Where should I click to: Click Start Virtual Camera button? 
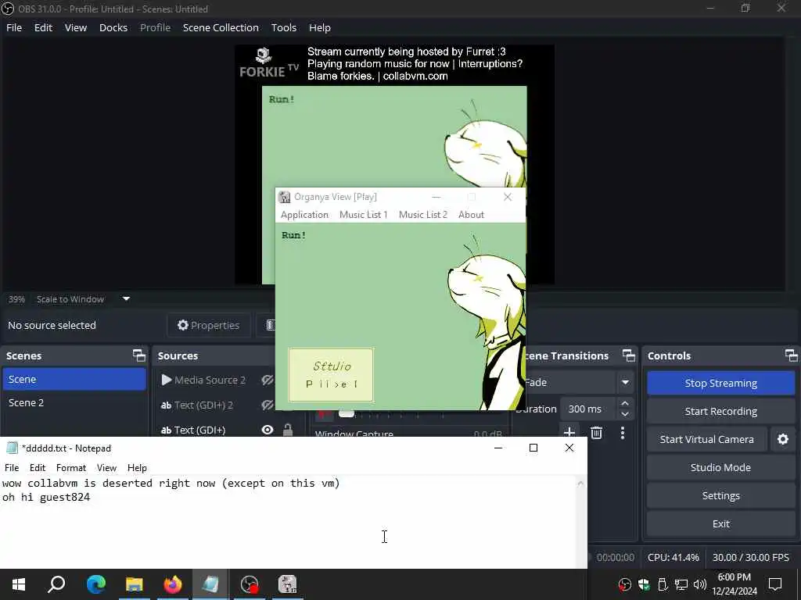[x=707, y=439]
